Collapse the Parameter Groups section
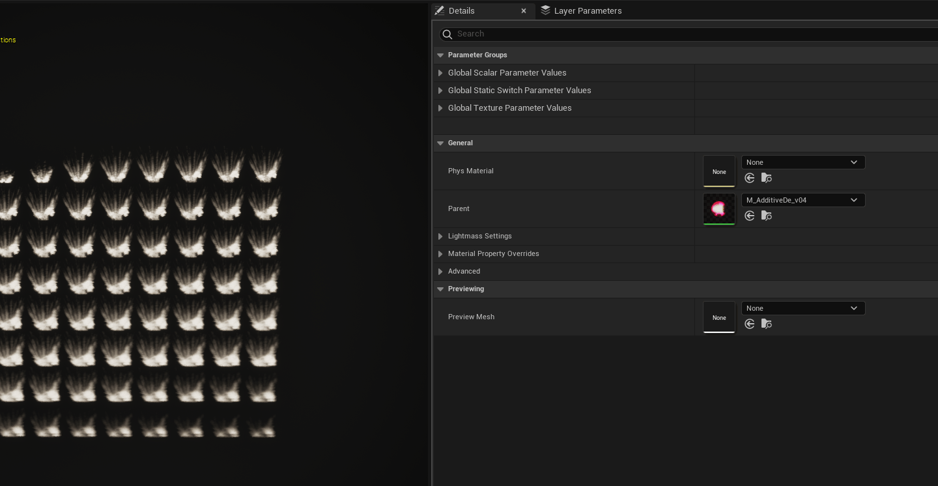938x486 pixels. click(440, 55)
